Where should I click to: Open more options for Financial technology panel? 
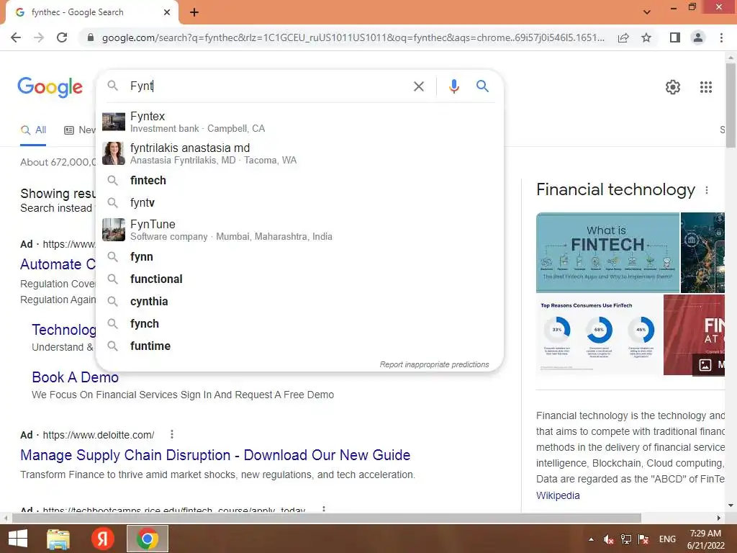pyautogui.click(x=707, y=190)
